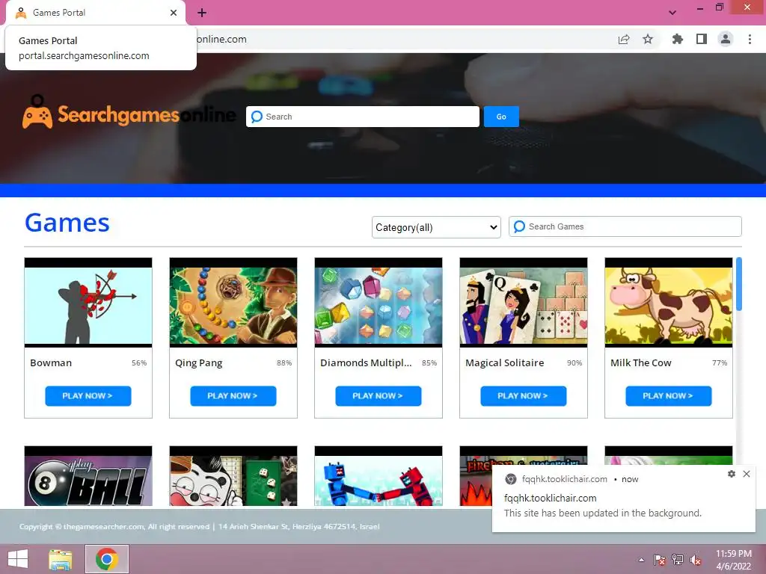Viewport: 766px width, 574px height.
Task: Open the Magical Solitaire thumbnail
Action: pyautogui.click(x=524, y=303)
